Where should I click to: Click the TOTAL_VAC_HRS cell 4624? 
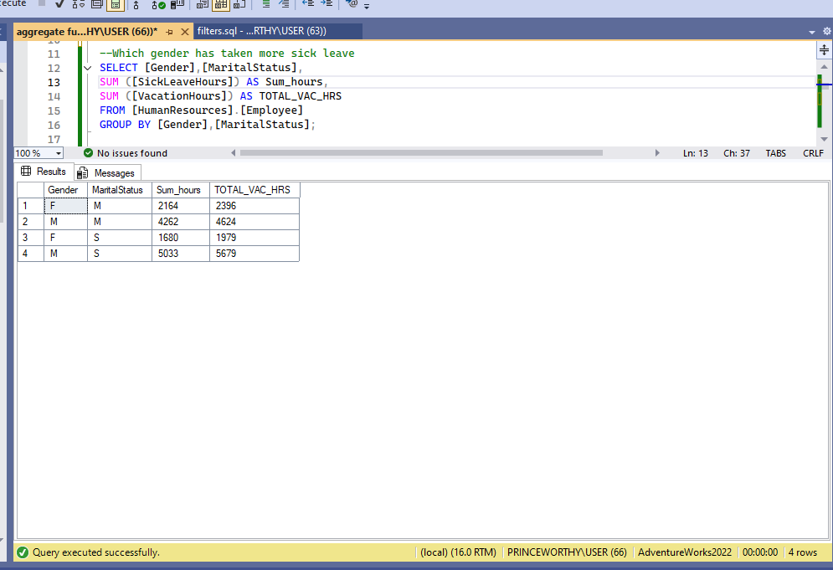255,222
